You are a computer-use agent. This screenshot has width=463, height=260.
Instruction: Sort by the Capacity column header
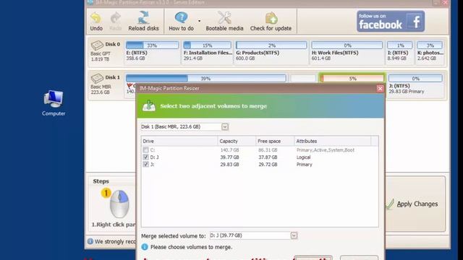pos(237,142)
